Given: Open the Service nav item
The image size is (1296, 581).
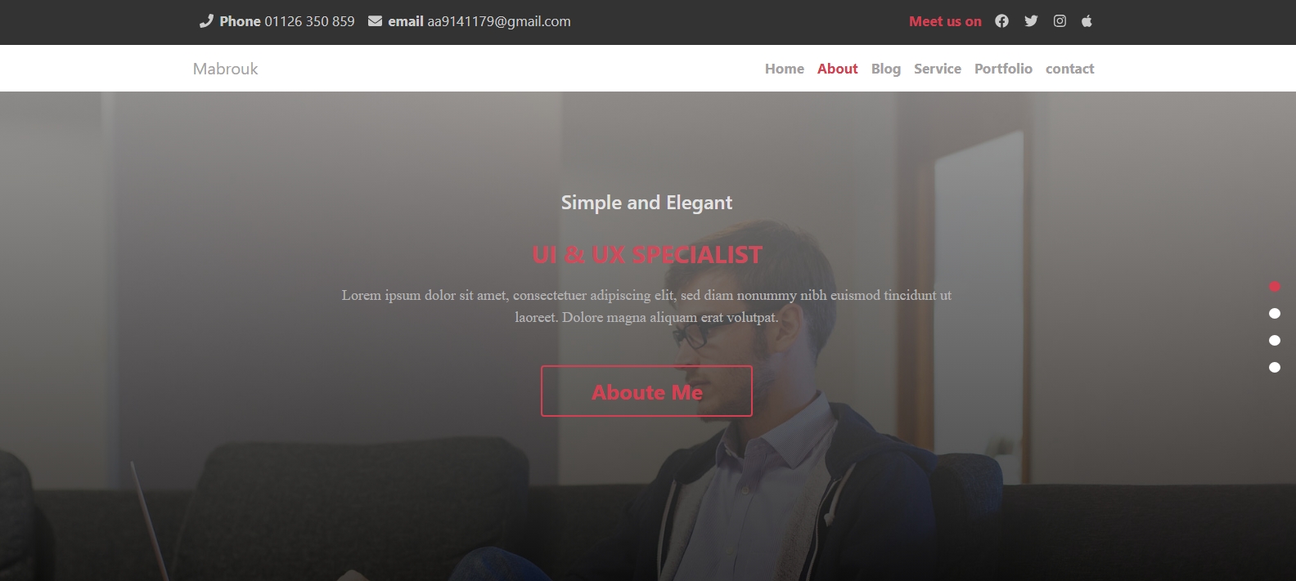Looking at the screenshot, I should tap(938, 69).
